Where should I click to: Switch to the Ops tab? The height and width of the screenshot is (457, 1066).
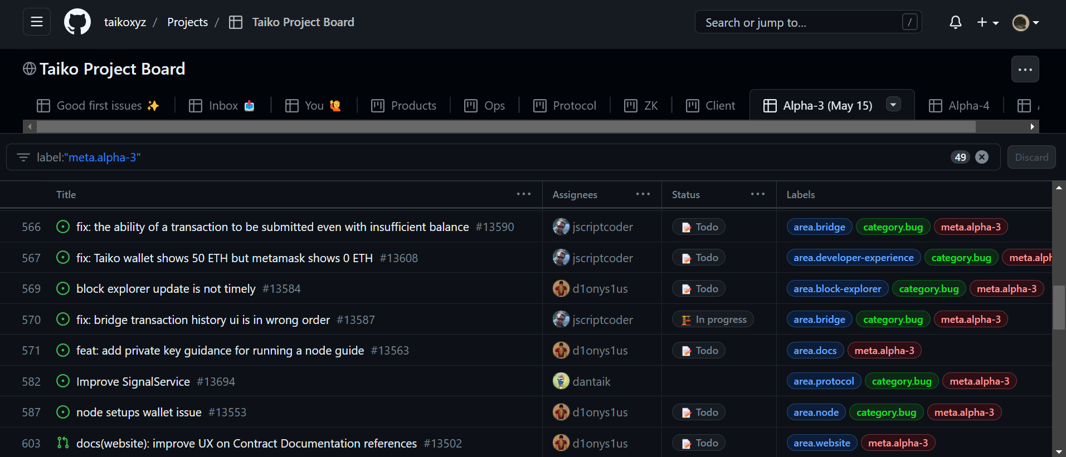[485, 106]
